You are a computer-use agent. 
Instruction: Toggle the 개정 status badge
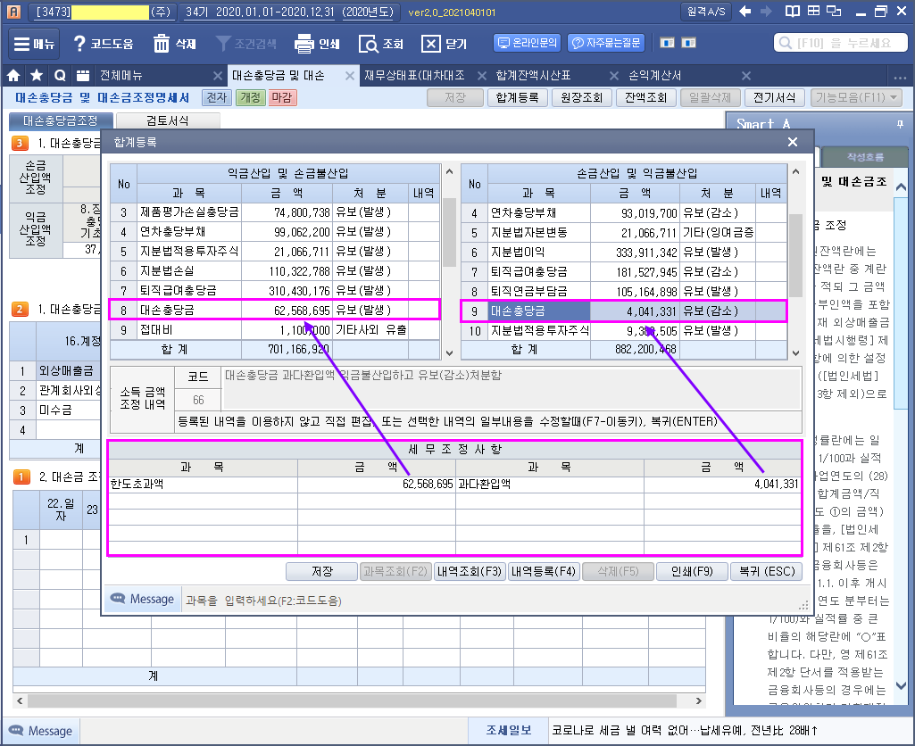tap(250, 97)
